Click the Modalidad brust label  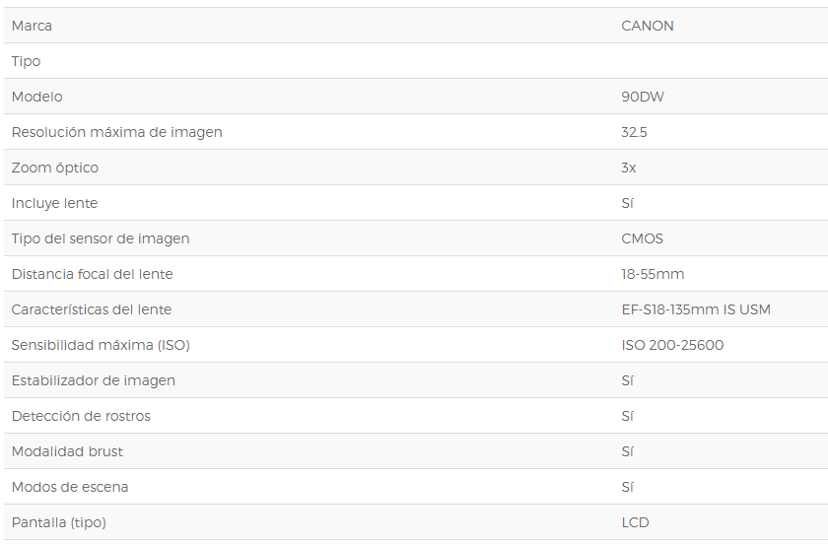(x=67, y=451)
